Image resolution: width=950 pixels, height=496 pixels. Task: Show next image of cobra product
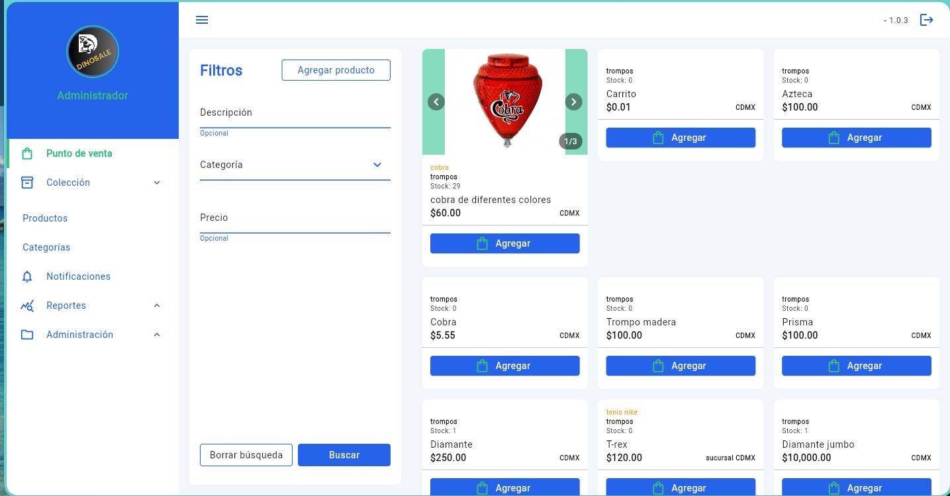point(573,102)
